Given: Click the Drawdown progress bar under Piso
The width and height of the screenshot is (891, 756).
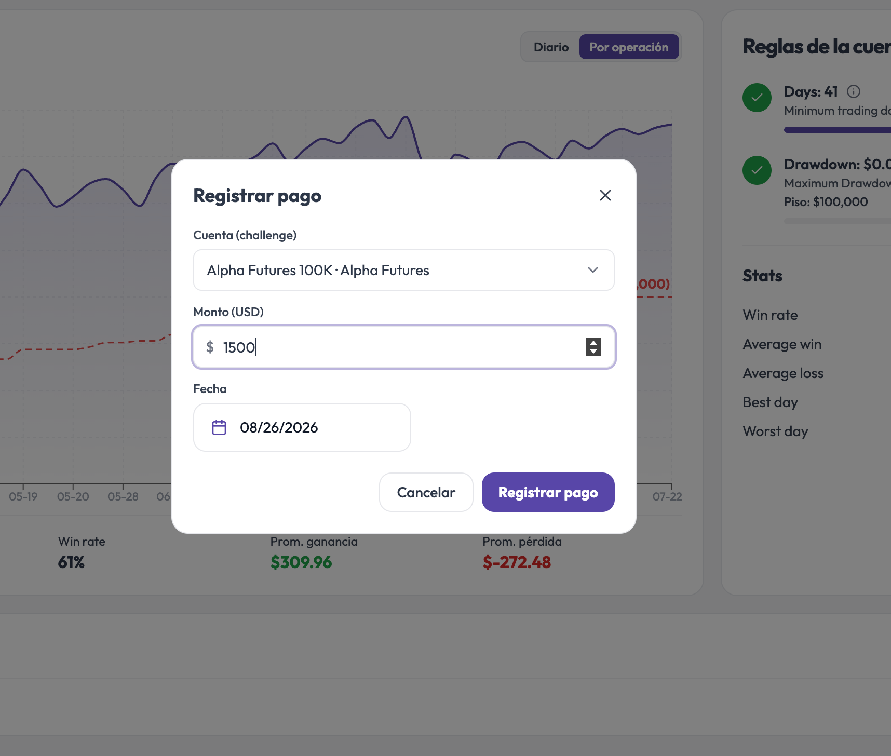Looking at the screenshot, I should point(837,221).
